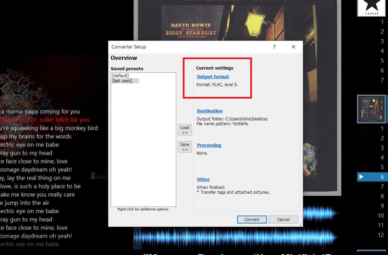Click the Cancel button
Image resolution: width=388 pixels, height=255 pixels.
pos(283,219)
